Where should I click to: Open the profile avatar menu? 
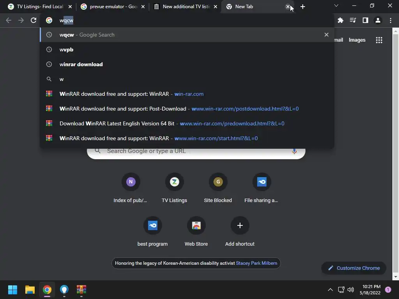click(x=378, y=20)
